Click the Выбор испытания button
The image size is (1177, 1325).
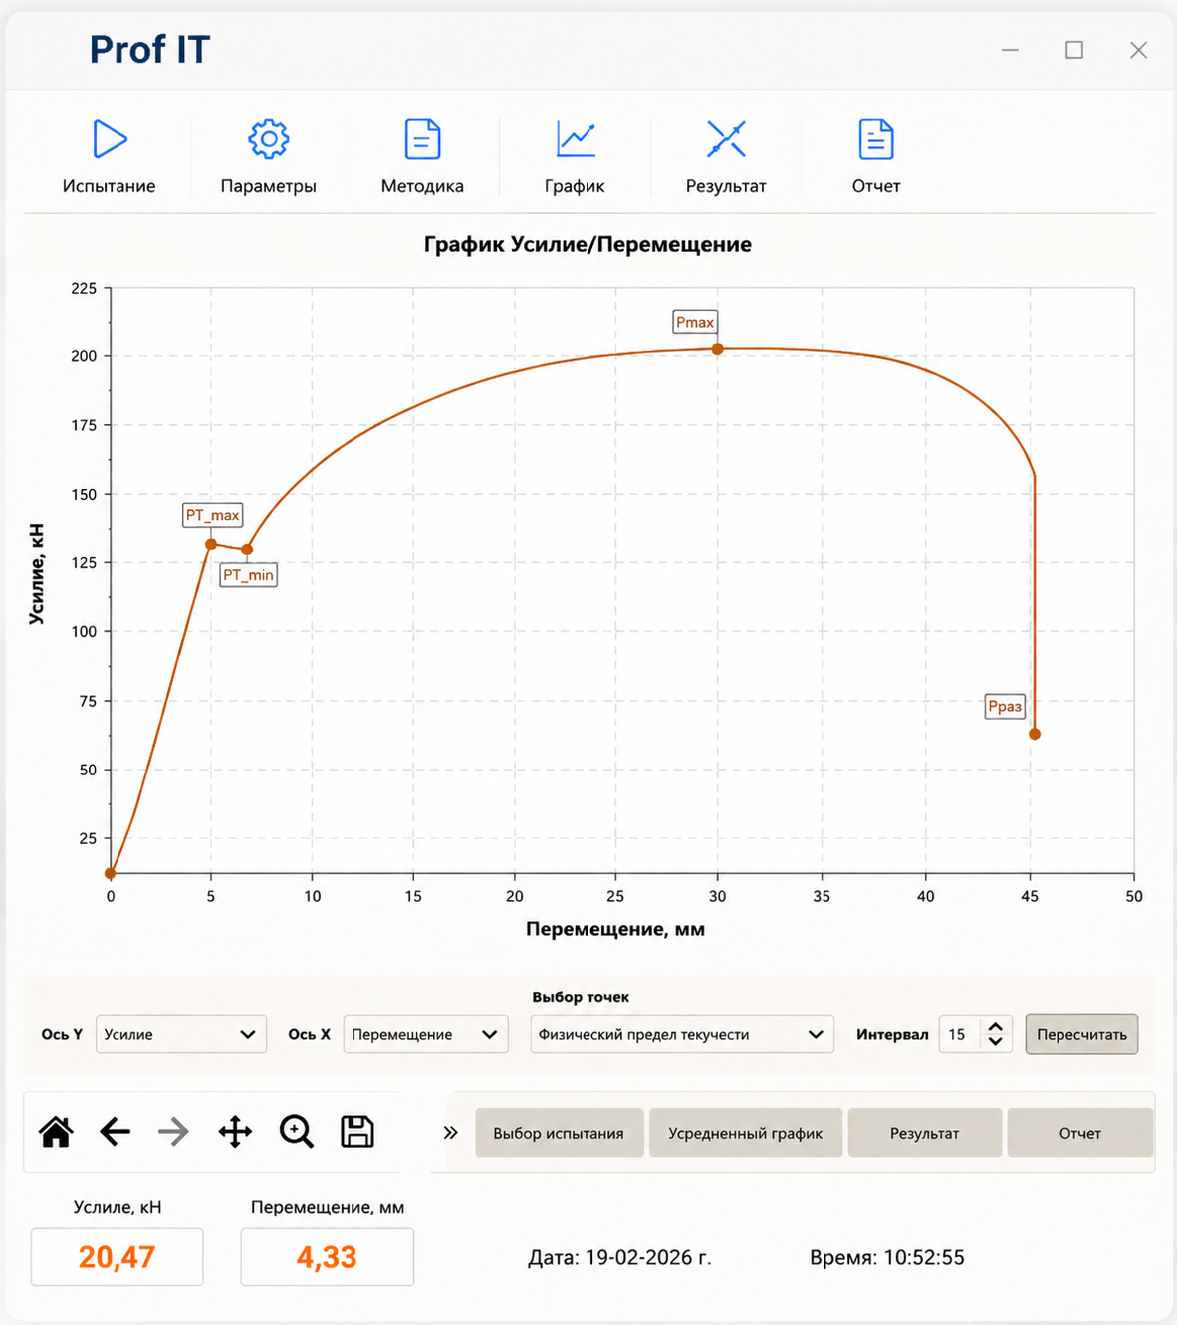pyautogui.click(x=559, y=1133)
